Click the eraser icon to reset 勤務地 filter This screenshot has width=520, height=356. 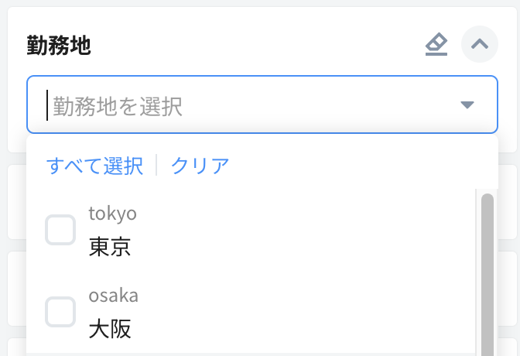click(x=436, y=45)
